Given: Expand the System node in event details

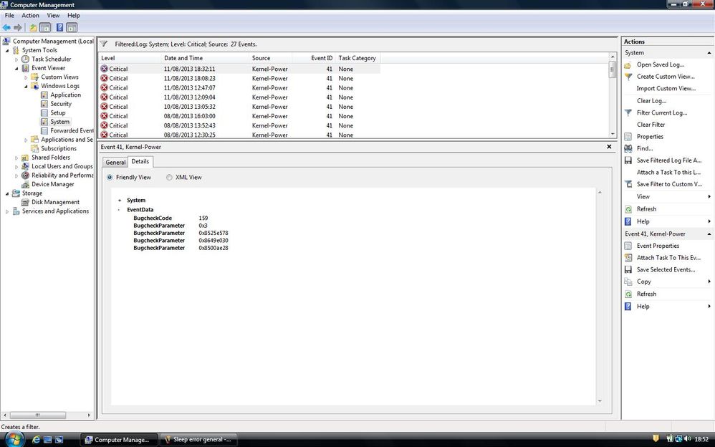Looking at the screenshot, I should tap(120, 201).
